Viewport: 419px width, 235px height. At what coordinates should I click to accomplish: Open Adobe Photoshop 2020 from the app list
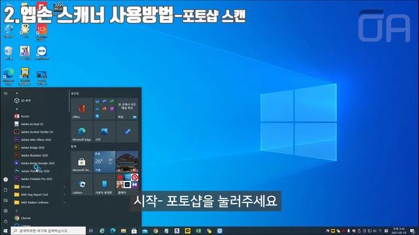click(35, 171)
